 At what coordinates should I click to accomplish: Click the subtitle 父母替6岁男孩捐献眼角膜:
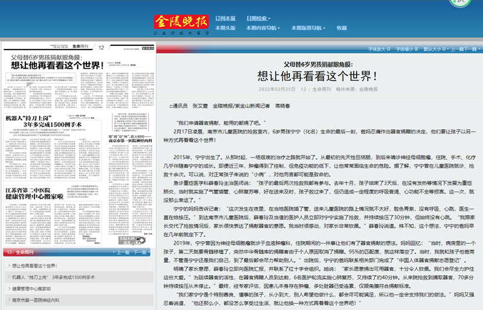pos(318,65)
